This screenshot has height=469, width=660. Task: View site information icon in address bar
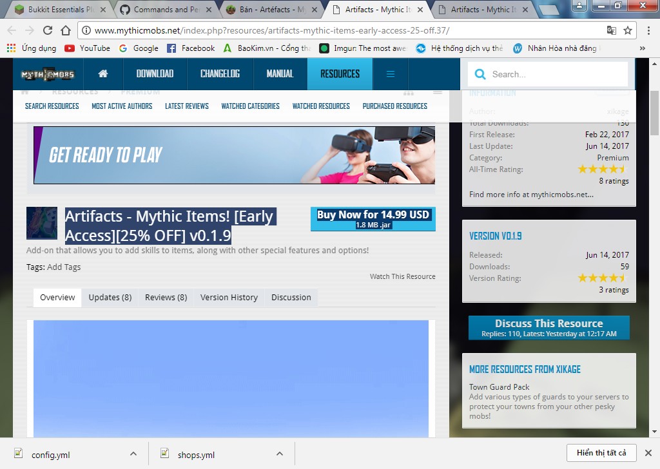pos(86,30)
